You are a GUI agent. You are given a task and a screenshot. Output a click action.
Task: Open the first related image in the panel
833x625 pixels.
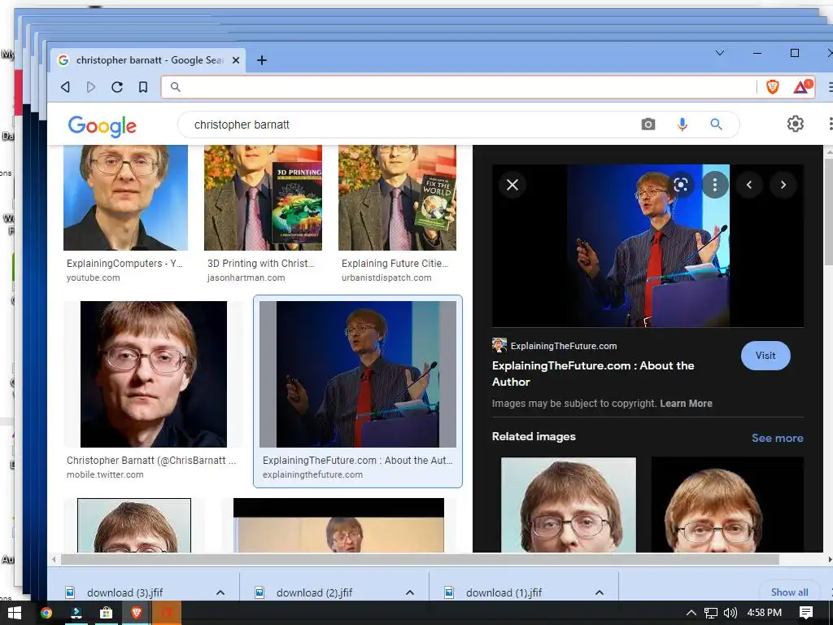[569, 505]
